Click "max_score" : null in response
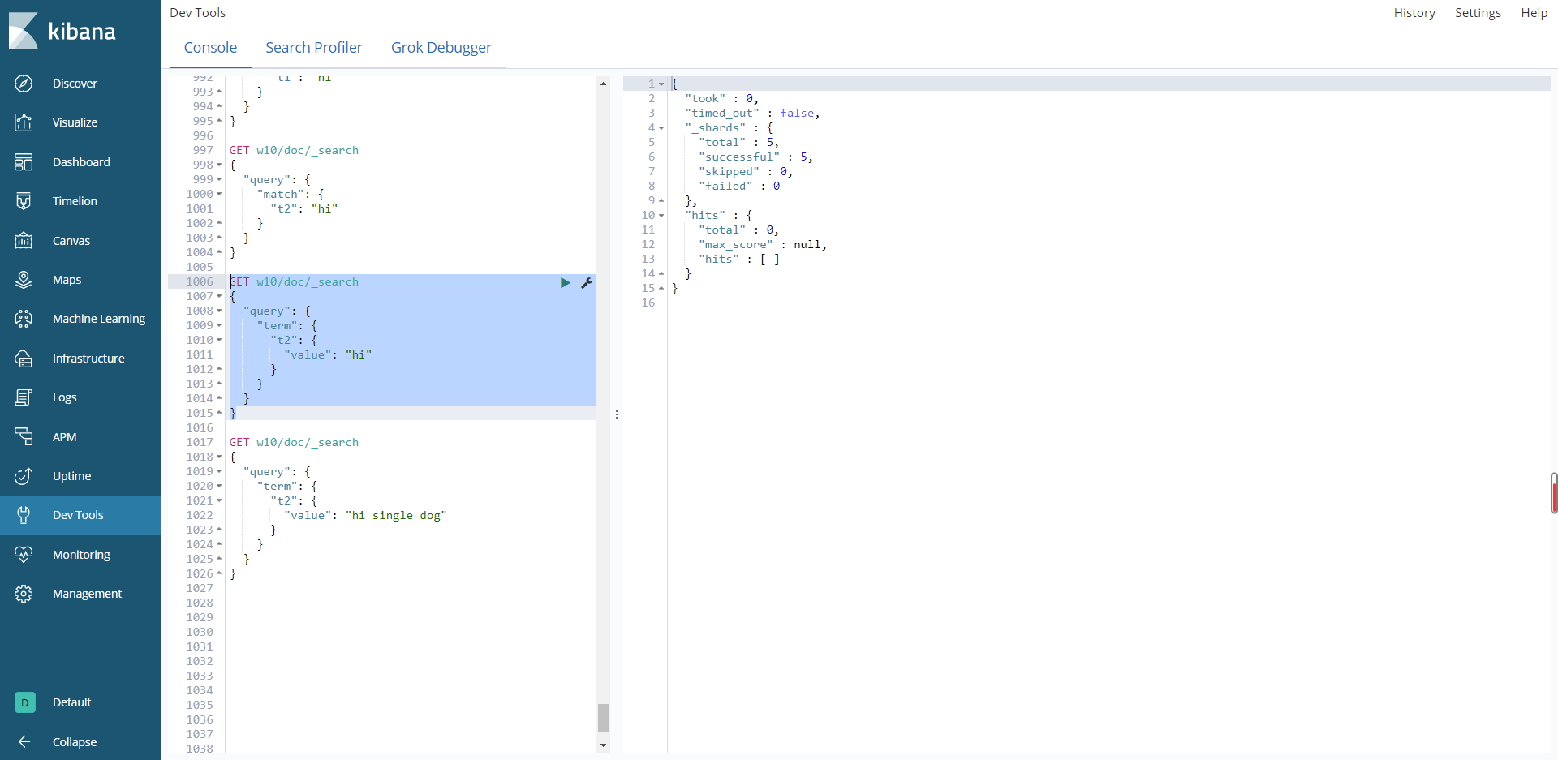1558x760 pixels. tap(763, 245)
